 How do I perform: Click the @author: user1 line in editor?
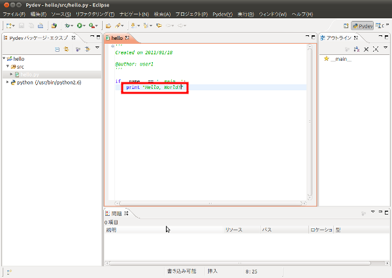click(134, 64)
